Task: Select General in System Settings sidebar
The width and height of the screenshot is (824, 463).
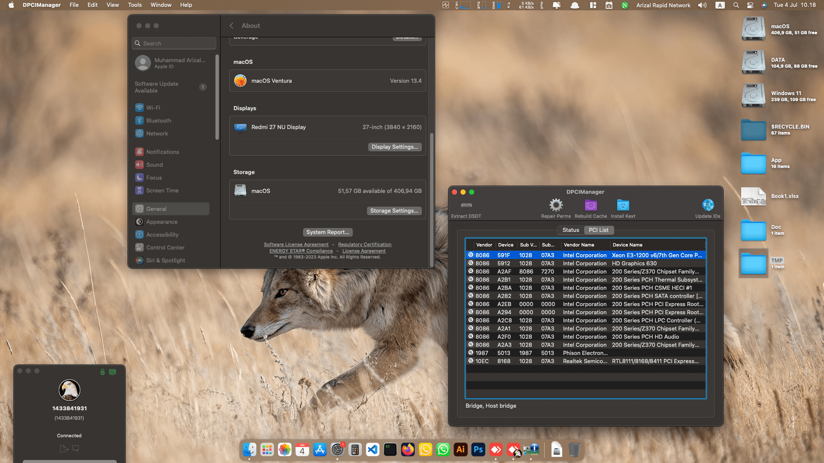Action: click(170, 209)
